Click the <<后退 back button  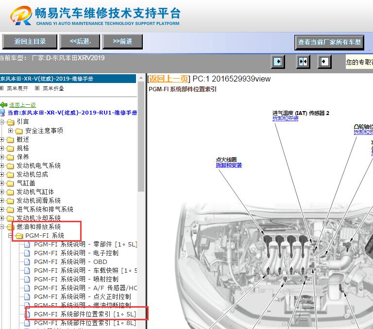[x=80, y=42]
